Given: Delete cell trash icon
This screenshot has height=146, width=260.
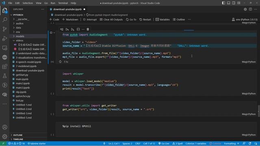Looking at the screenshot, I should pos(88,30).
